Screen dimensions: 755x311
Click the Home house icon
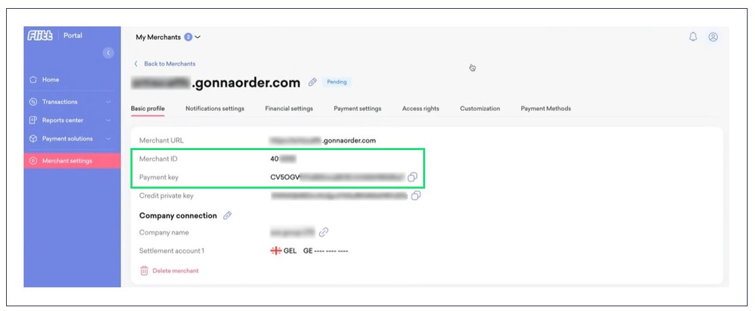tap(32, 79)
